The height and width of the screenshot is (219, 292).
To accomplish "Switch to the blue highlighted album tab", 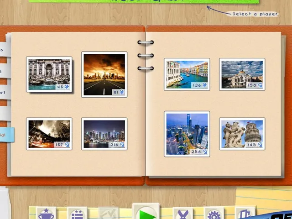I will pyautogui.click(x=7, y=135).
